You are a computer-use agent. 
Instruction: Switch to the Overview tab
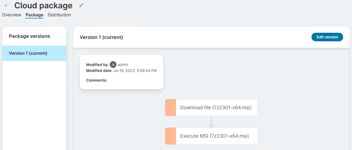pos(12,15)
